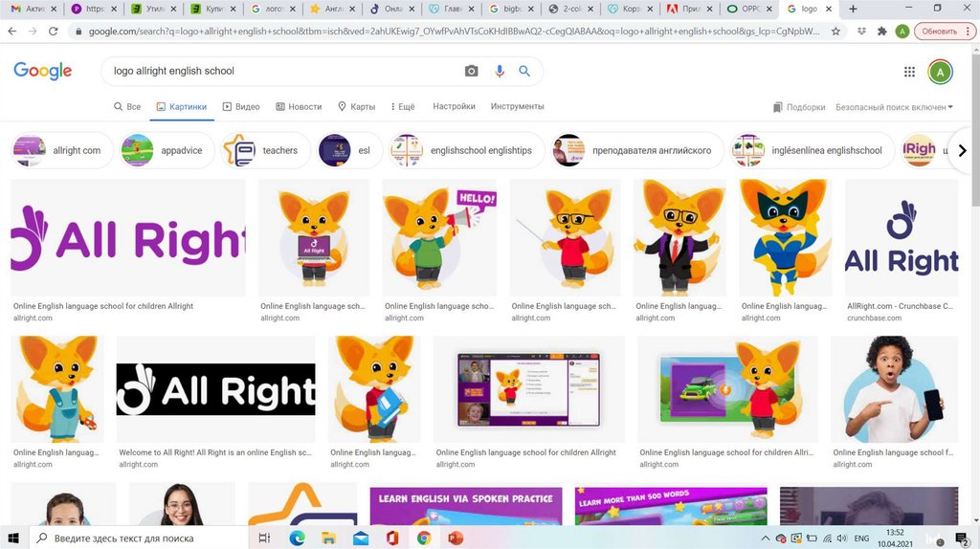Image resolution: width=980 pixels, height=549 pixels.
Task: Open the Google apps grid
Action: pos(909,72)
